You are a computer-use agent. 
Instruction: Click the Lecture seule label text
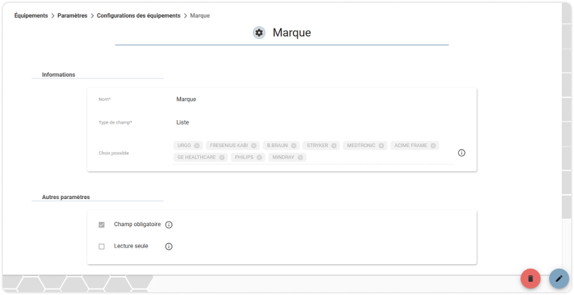(131, 246)
